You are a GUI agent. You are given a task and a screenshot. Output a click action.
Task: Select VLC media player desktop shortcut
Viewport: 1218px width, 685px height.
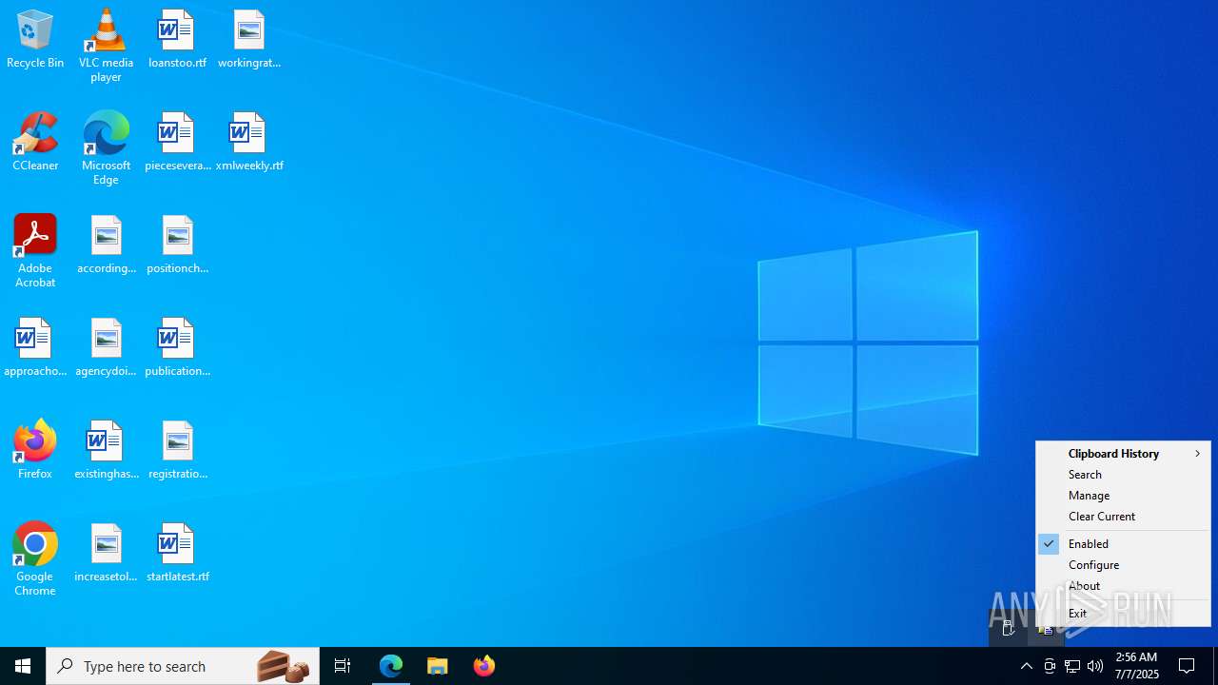(x=106, y=46)
